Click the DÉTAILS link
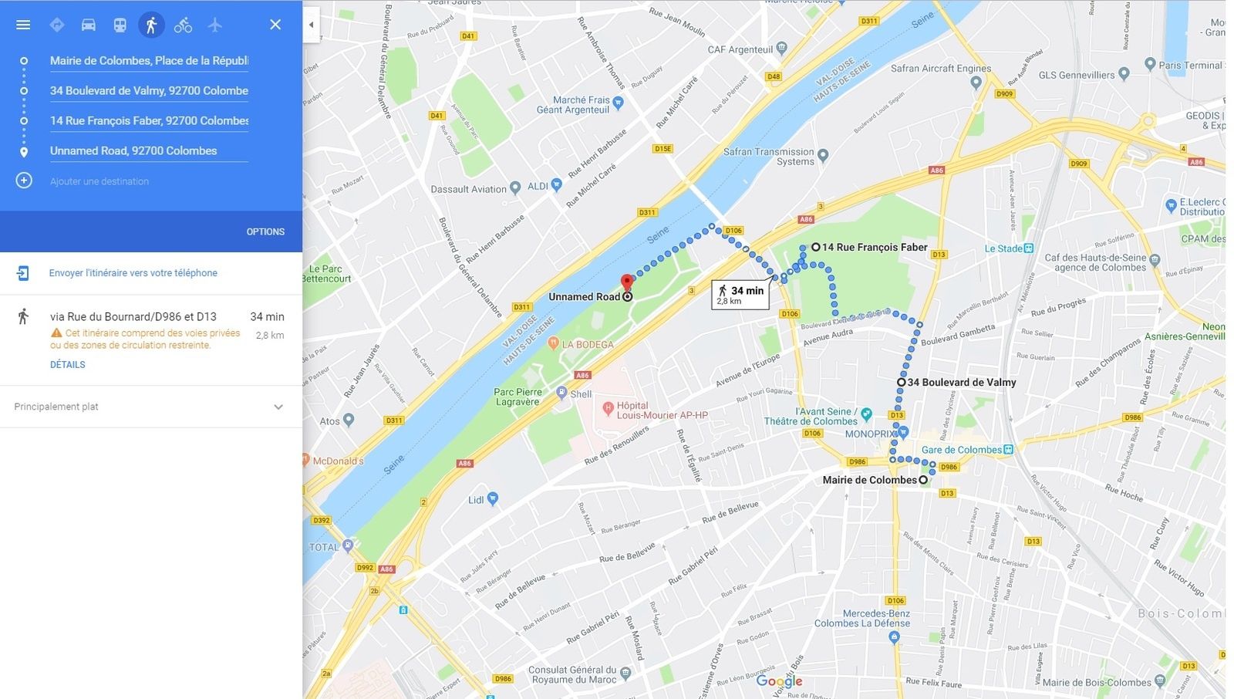Screen dimensions: 1234x699 click(68, 364)
